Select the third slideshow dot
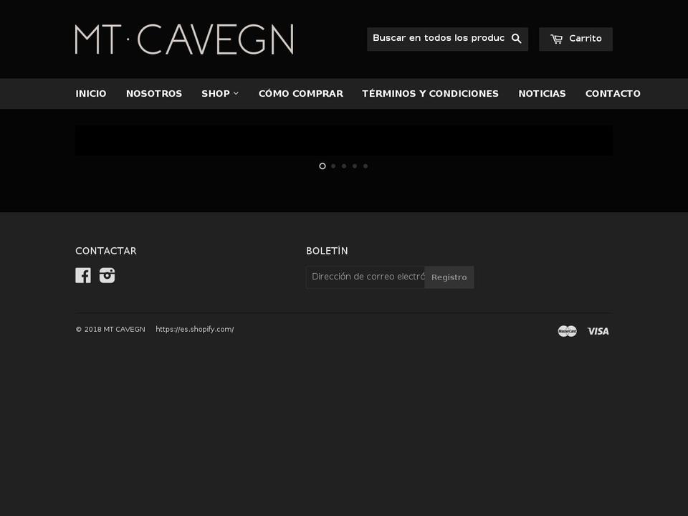Screen dimensions: 688x516 click(344, 166)
